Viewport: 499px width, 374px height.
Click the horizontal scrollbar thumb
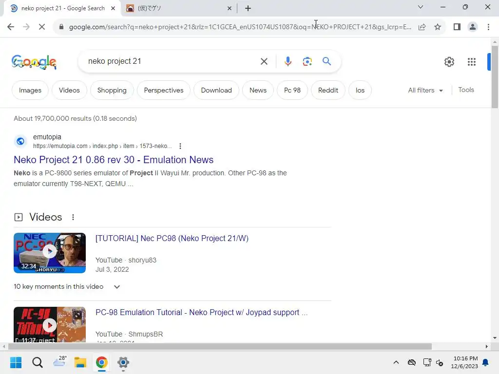point(220,346)
